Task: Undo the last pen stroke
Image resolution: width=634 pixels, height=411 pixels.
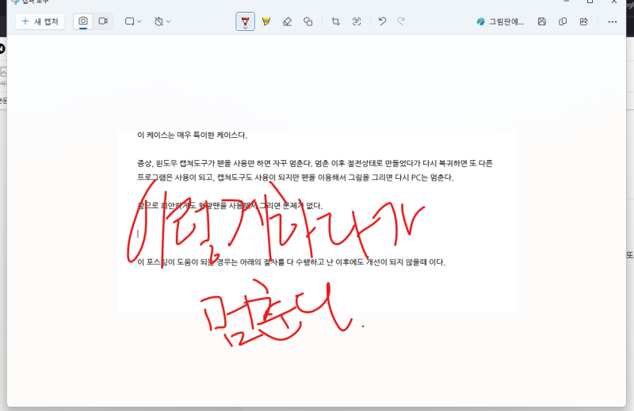Action: [382, 21]
